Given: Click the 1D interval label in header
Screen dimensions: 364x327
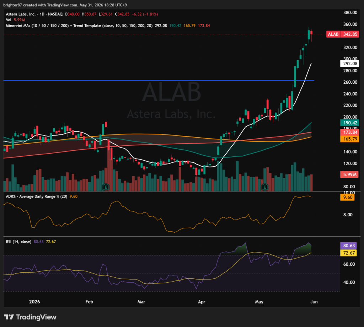Looking at the screenshot, I should (42, 14).
